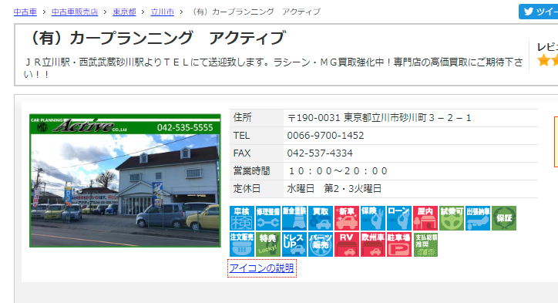Viewport: 558px width, 303px height.
Task: Click the closed days 水曜日 第2・3火曜日
Action: pos(334,188)
